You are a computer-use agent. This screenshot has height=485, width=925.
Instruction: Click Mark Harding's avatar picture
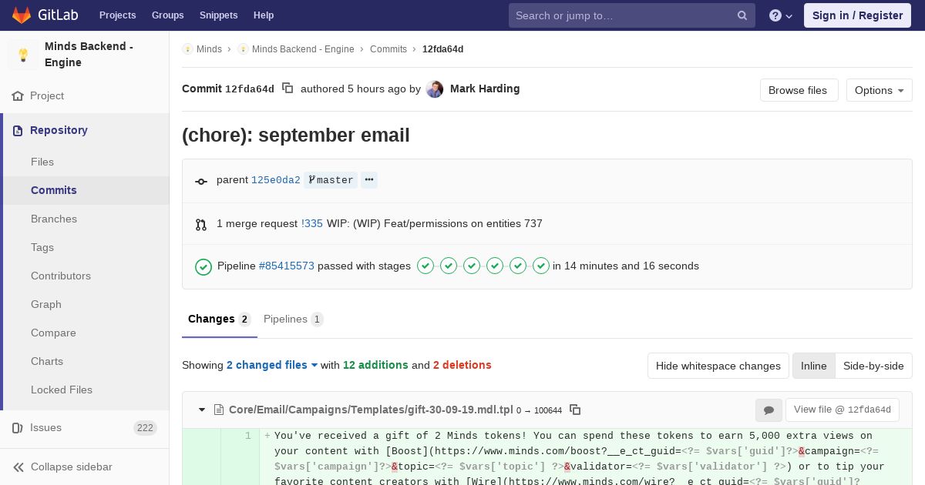[x=435, y=89]
